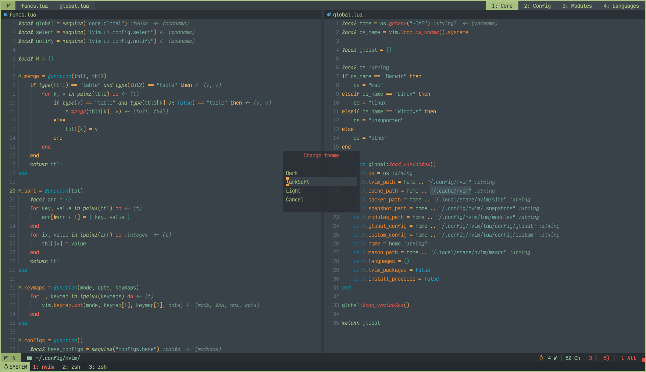The width and height of the screenshot is (646, 372).
Task: Click the '4 W' word count in statusline
Action: point(552,358)
